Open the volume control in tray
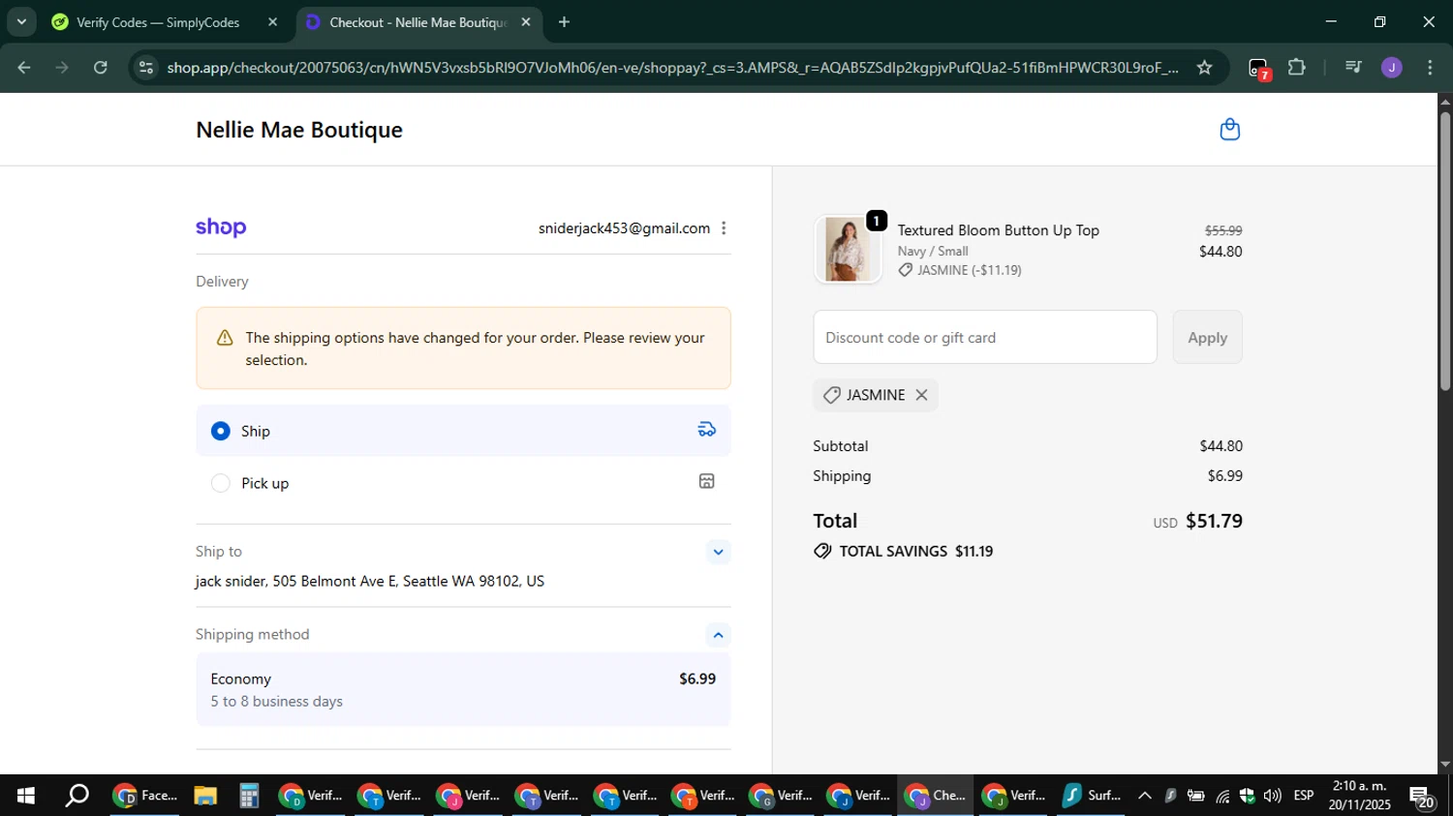The height and width of the screenshot is (816, 1453). click(x=1273, y=796)
